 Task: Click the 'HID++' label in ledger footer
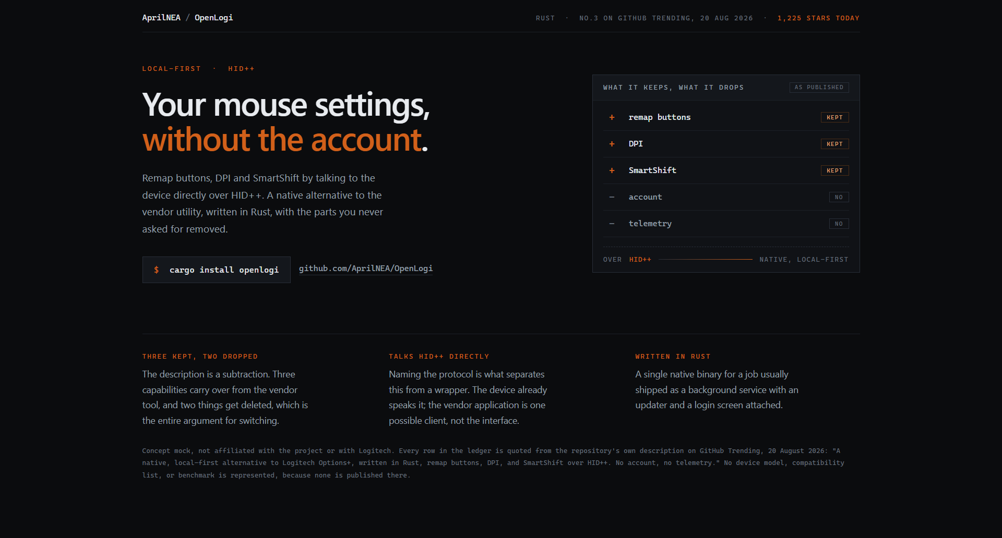pos(640,260)
